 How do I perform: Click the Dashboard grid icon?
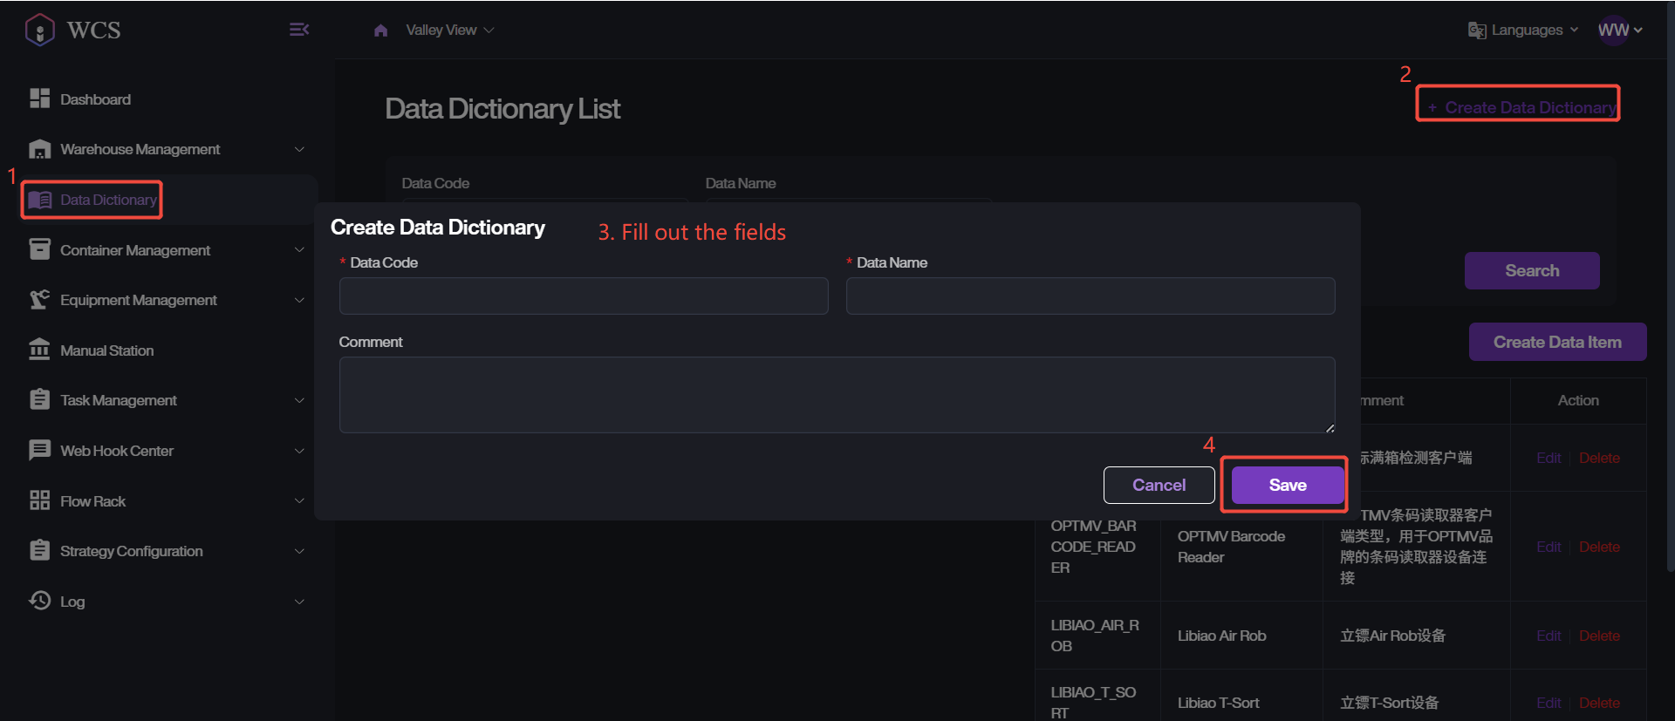point(39,99)
